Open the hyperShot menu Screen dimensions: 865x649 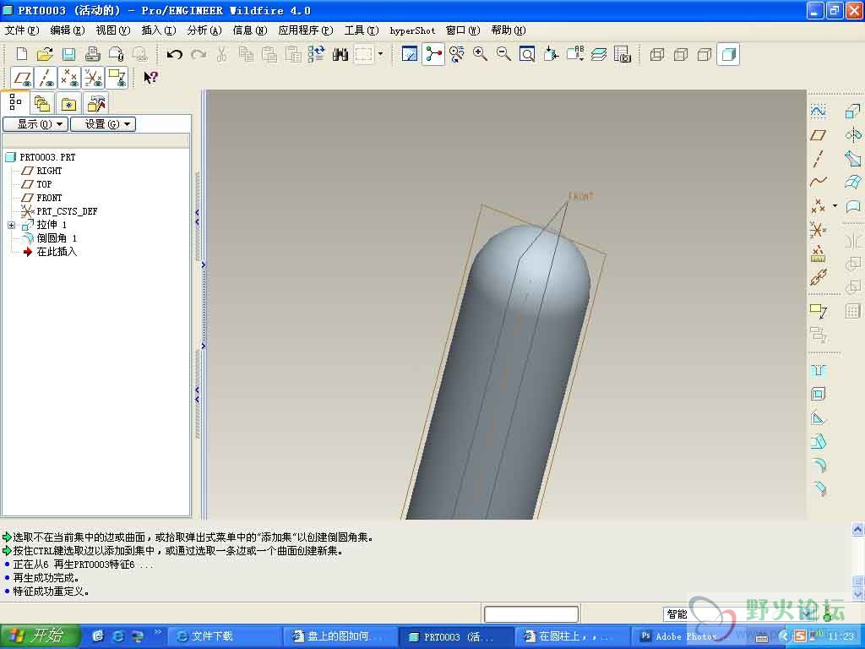412,30
